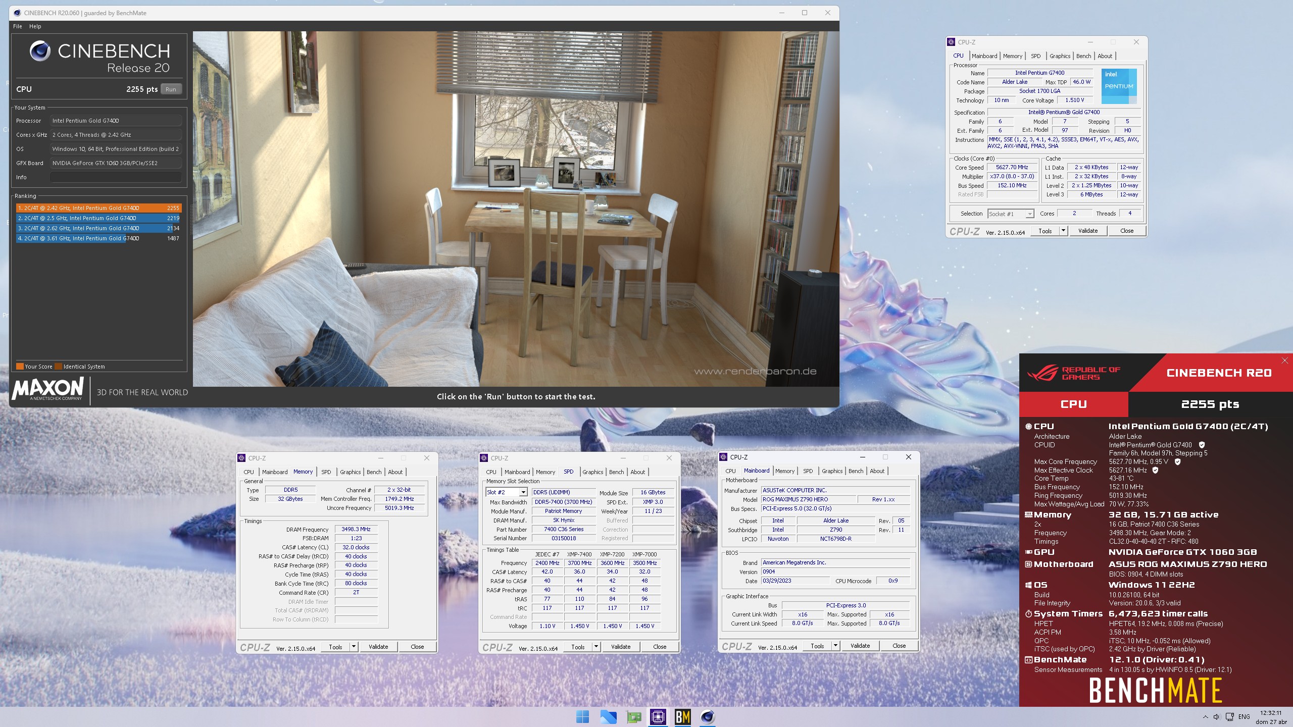Open the Help menu in Cinebench
1293x727 pixels.
tap(35, 26)
